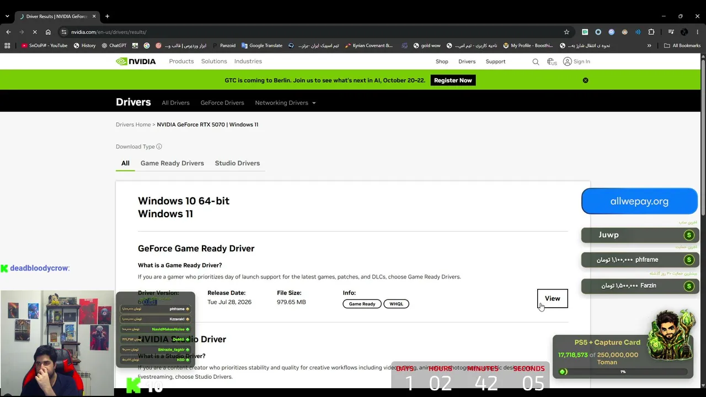Close the Driver Results tab
The height and width of the screenshot is (397, 706).
(x=94, y=16)
